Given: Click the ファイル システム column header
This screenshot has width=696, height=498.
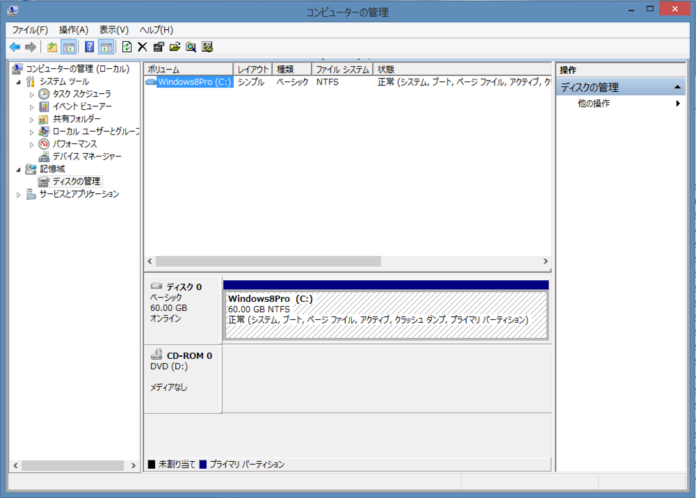Looking at the screenshot, I should click(342, 70).
